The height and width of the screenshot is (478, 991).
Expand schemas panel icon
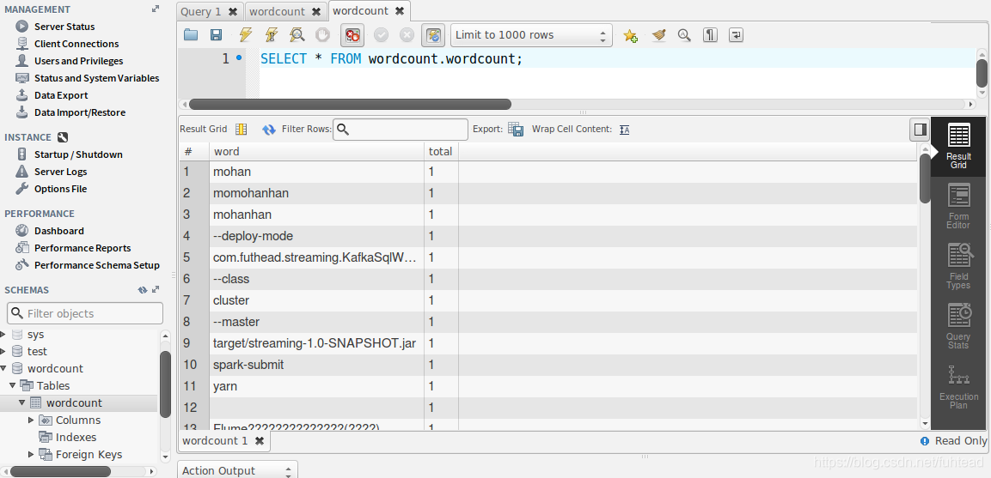point(156,290)
